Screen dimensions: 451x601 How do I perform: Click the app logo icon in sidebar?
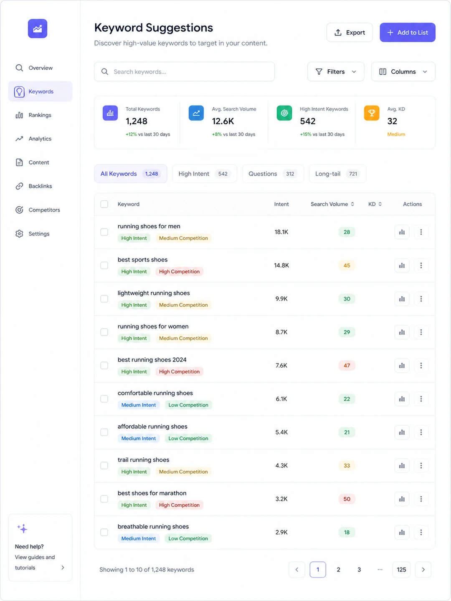point(38,29)
